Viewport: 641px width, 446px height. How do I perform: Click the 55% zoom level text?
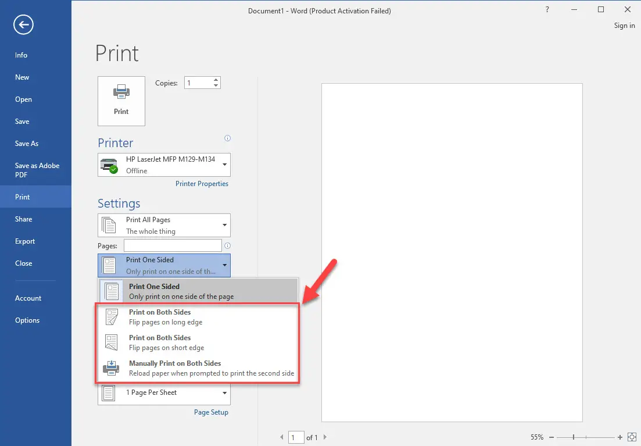point(537,437)
